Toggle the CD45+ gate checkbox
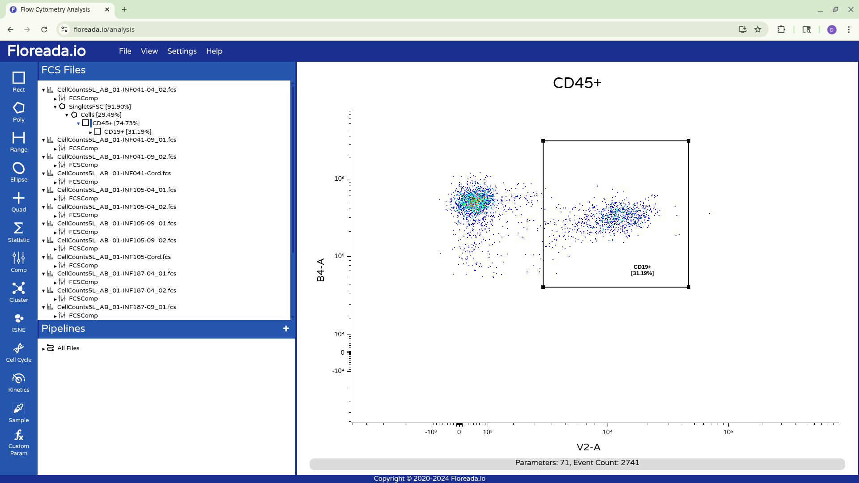The image size is (859, 483). pos(86,123)
